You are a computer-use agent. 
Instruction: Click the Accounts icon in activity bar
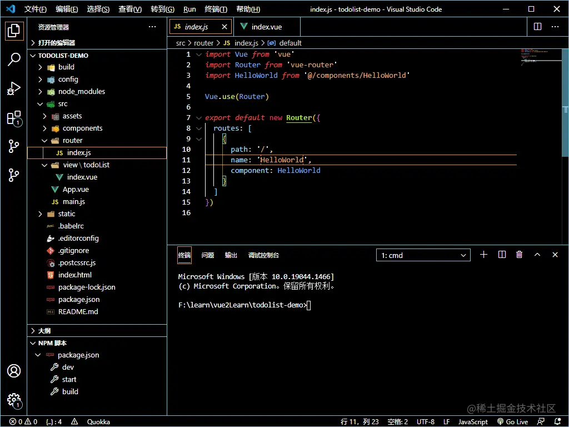point(14,371)
